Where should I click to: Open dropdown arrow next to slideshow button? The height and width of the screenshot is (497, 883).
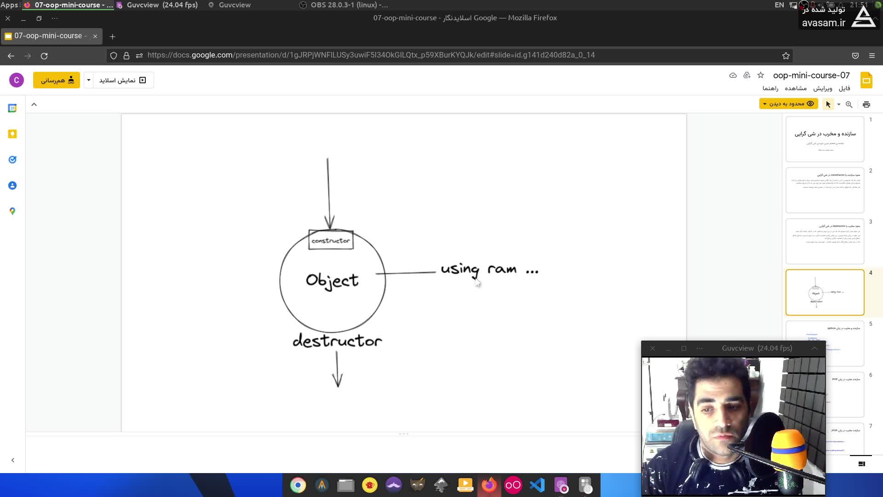pos(89,80)
